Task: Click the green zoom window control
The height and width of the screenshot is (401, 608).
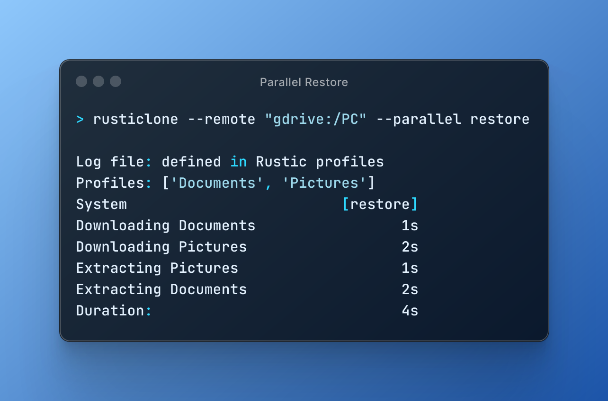Action: pyautogui.click(x=115, y=81)
